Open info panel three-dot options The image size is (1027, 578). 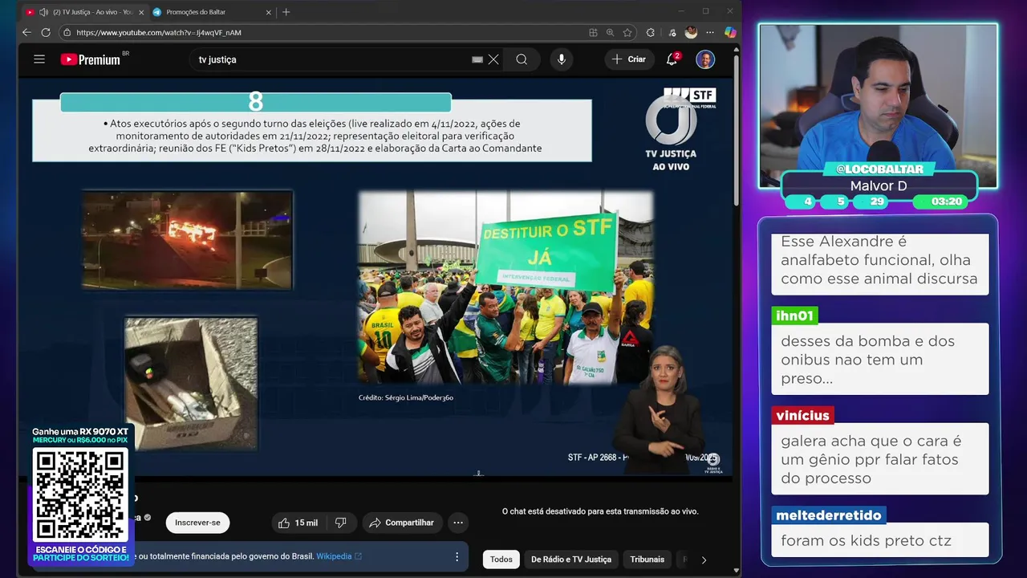tap(457, 556)
